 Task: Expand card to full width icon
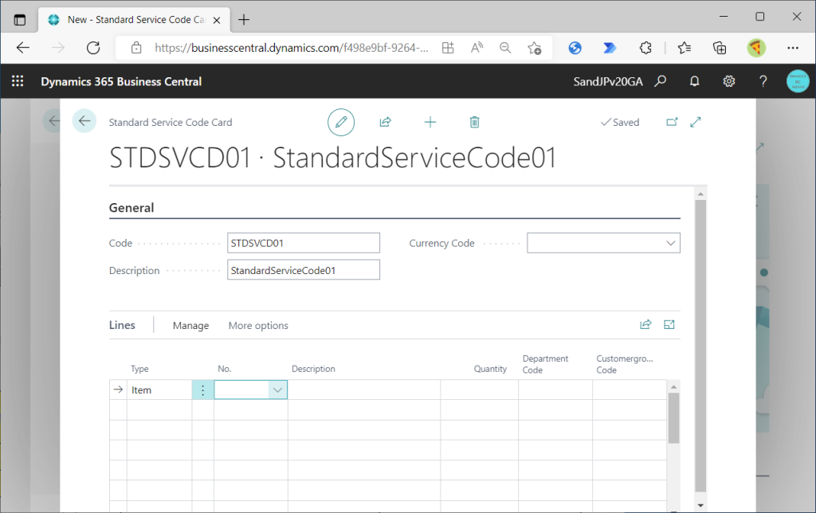[x=696, y=122]
